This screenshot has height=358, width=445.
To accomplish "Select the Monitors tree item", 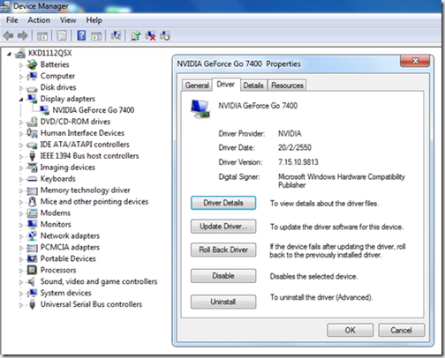I will pos(56,224).
